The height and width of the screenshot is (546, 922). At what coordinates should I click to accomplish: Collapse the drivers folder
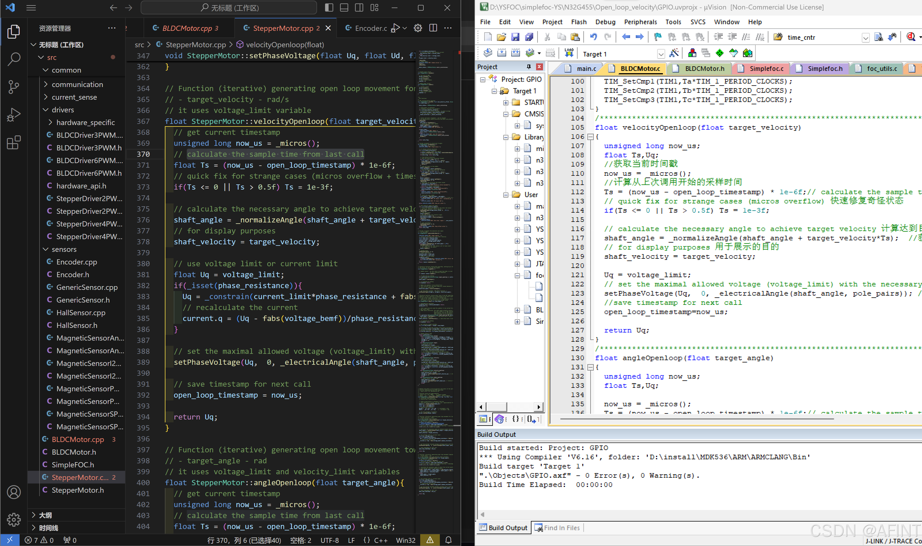tap(46, 110)
